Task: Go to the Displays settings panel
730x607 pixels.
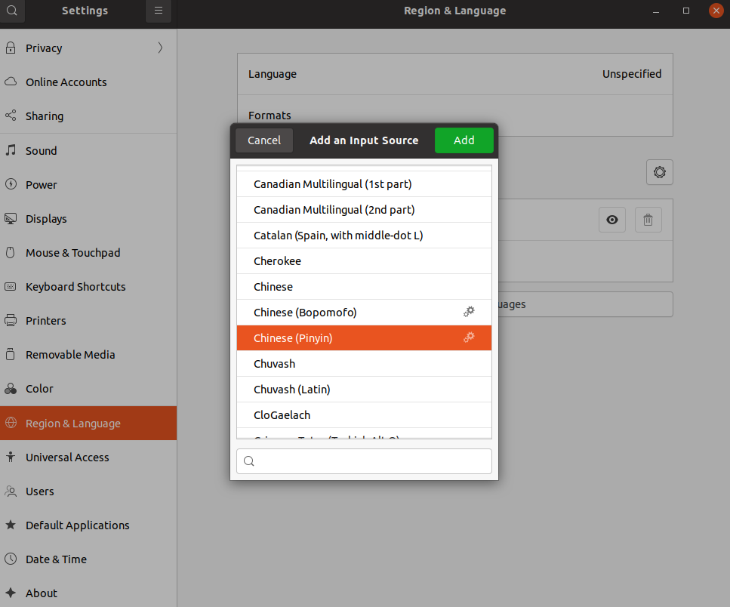Action: (88, 219)
